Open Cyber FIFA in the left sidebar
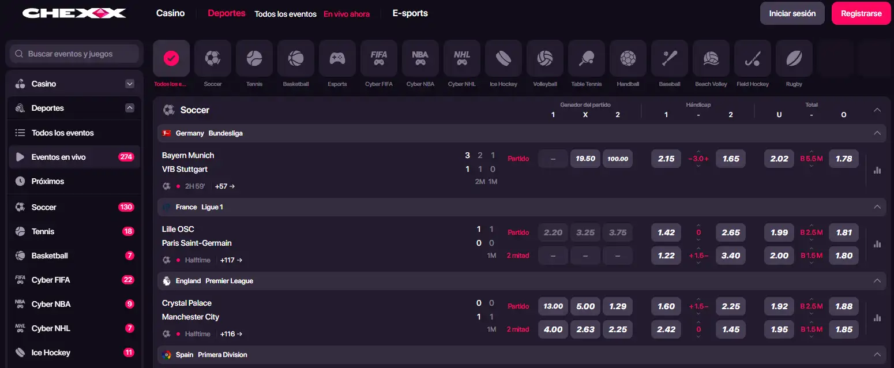The width and height of the screenshot is (894, 368). (x=74, y=280)
